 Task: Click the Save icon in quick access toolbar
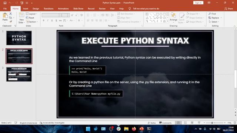(5, 3)
